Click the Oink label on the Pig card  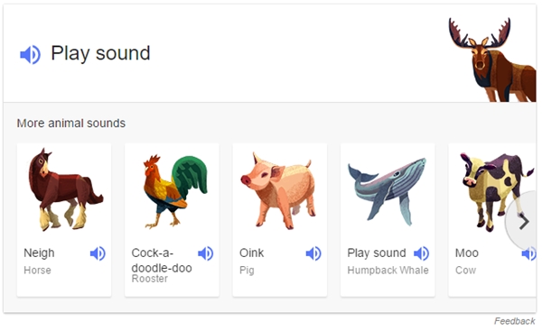(252, 253)
